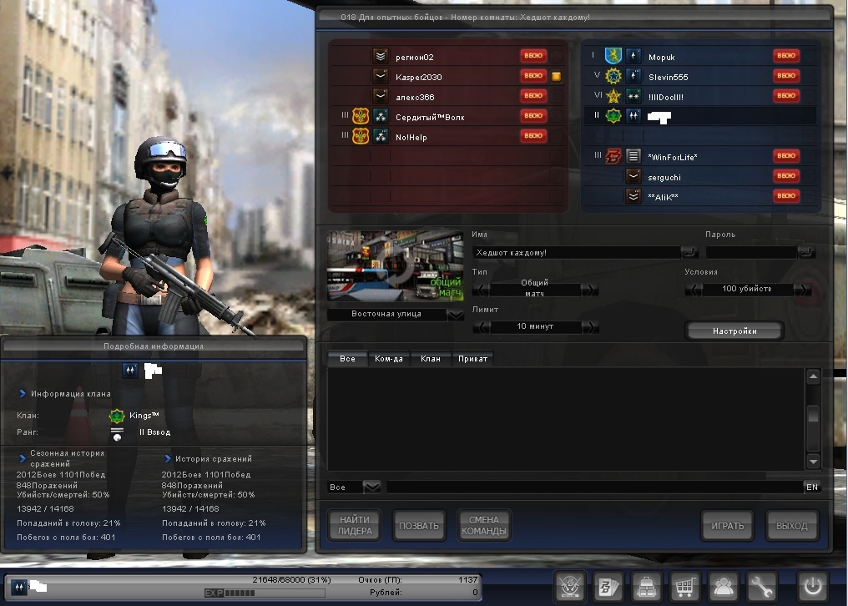This screenshot has width=848, height=606.
Task: Open the Все chat channel dropdown
Action: pyautogui.click(x=371, y=487)
